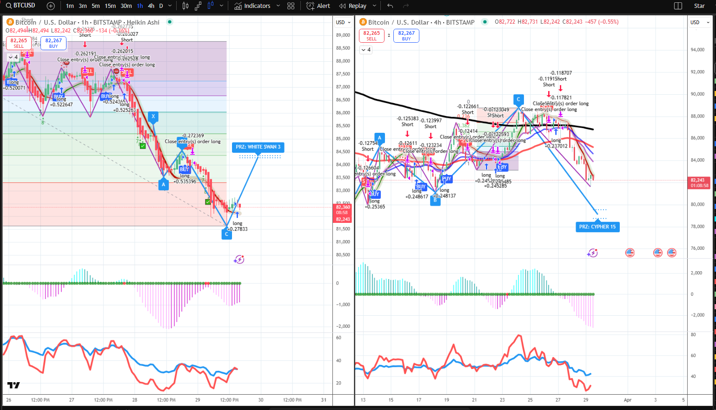Click the green market status dot on 4h chart
This screenshot has width=716, height=410.
[485, 22]
